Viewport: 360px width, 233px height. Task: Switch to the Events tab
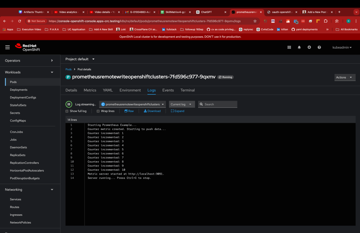point(168,90)
